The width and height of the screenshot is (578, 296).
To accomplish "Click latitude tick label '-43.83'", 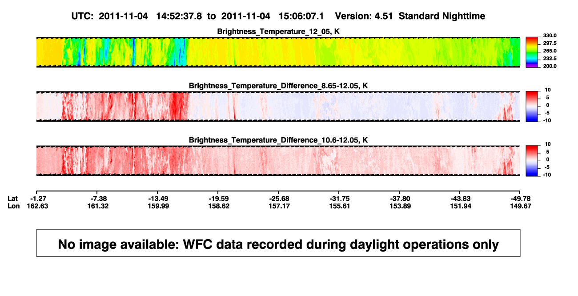I will [x=461, y=198].
